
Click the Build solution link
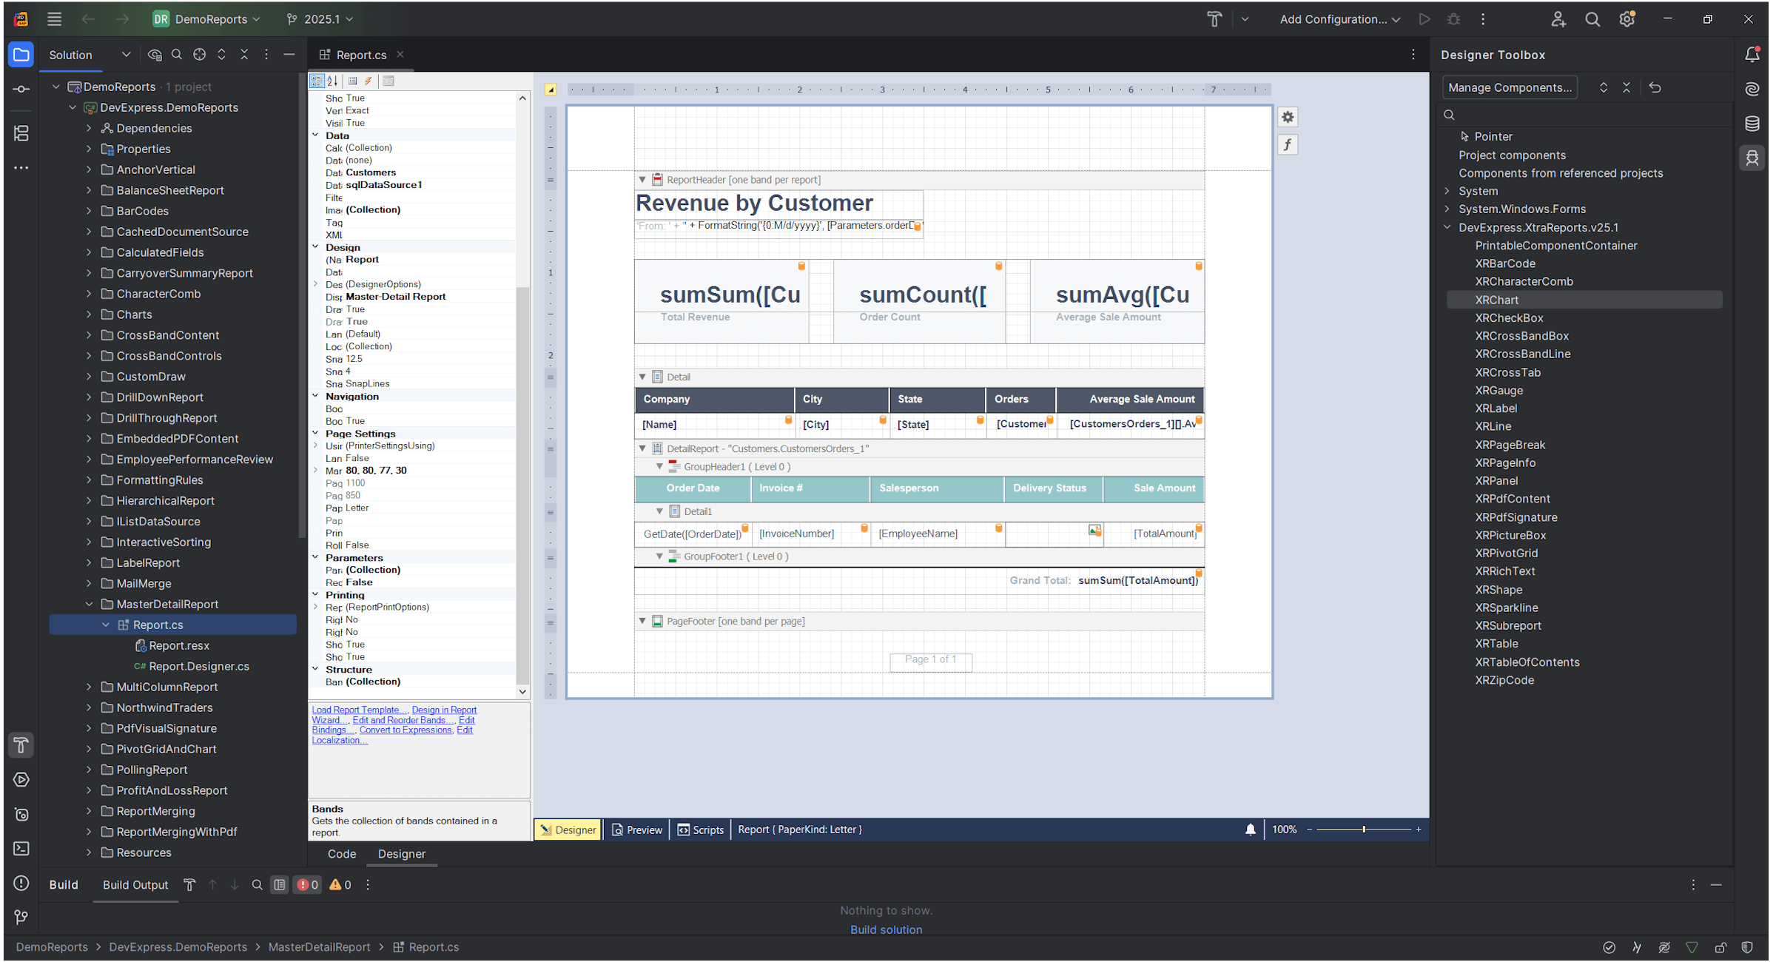[x=886, y=929]
